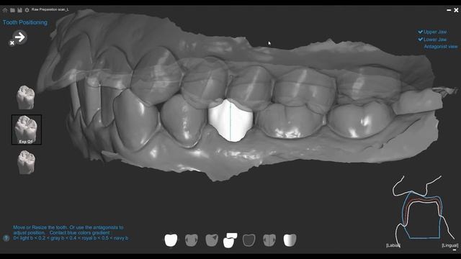
Task: Close the application window
Action: point(456,10)
